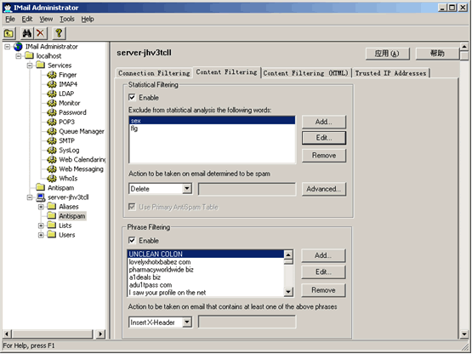
Task: Select the Web Messaging service icon
Action: 52,169
